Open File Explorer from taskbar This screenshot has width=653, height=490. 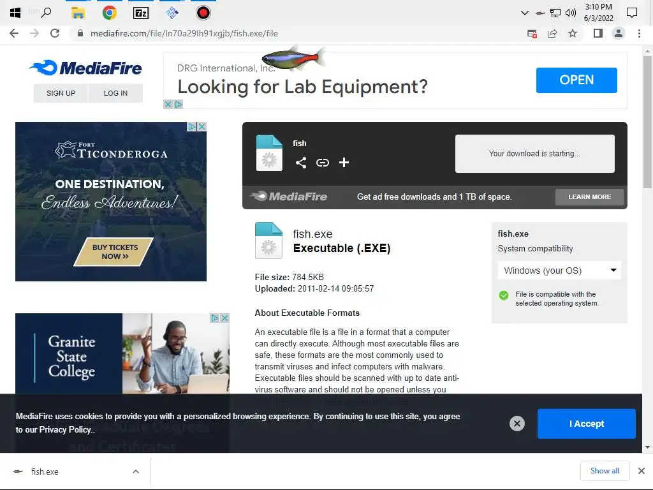(x=78, y=13)
